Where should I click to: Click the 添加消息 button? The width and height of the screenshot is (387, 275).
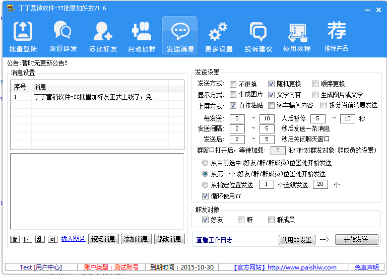pyautogui.click(x=136, y=239)
